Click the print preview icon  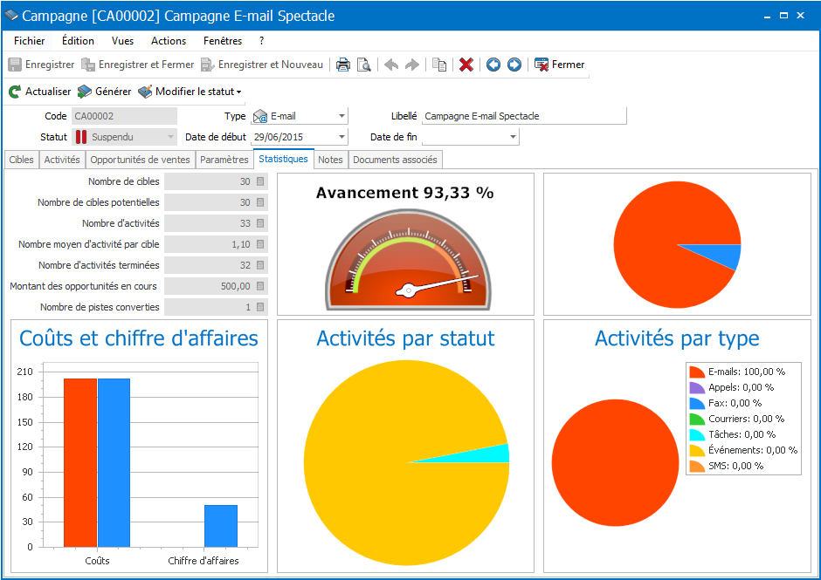click(x=364, y=64)
